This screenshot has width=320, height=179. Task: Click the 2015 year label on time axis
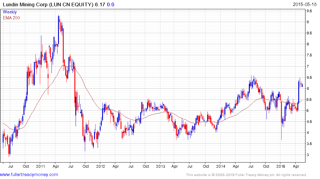[x=281, y=166]
